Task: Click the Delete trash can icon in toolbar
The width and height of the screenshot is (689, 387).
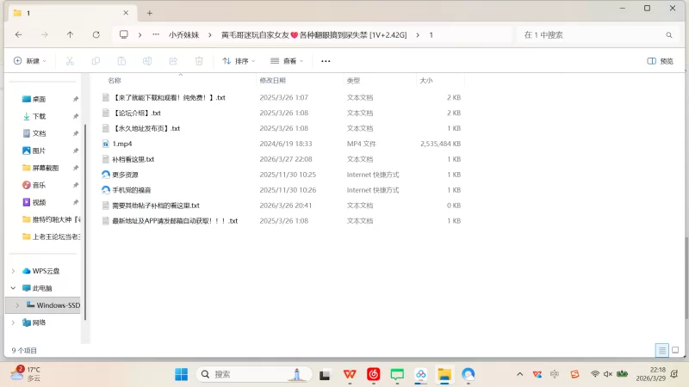Action: tap(199, 61)
